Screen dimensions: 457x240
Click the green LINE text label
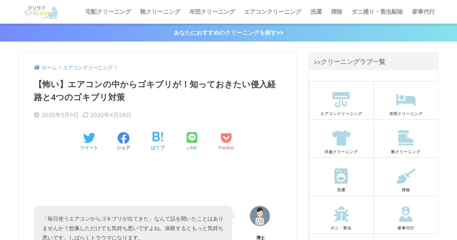(x=192, y=148)
